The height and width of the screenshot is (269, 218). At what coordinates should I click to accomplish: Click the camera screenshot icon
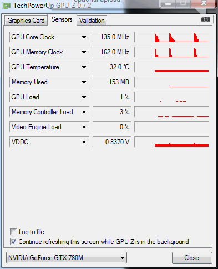tap(206, 19)
